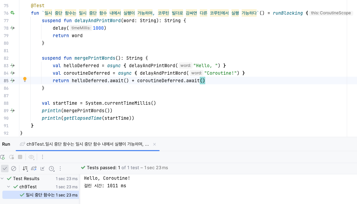The width and height of the screenshot is (357, 204).
Task: Click the '@Test' annotation
Action: 37,5
